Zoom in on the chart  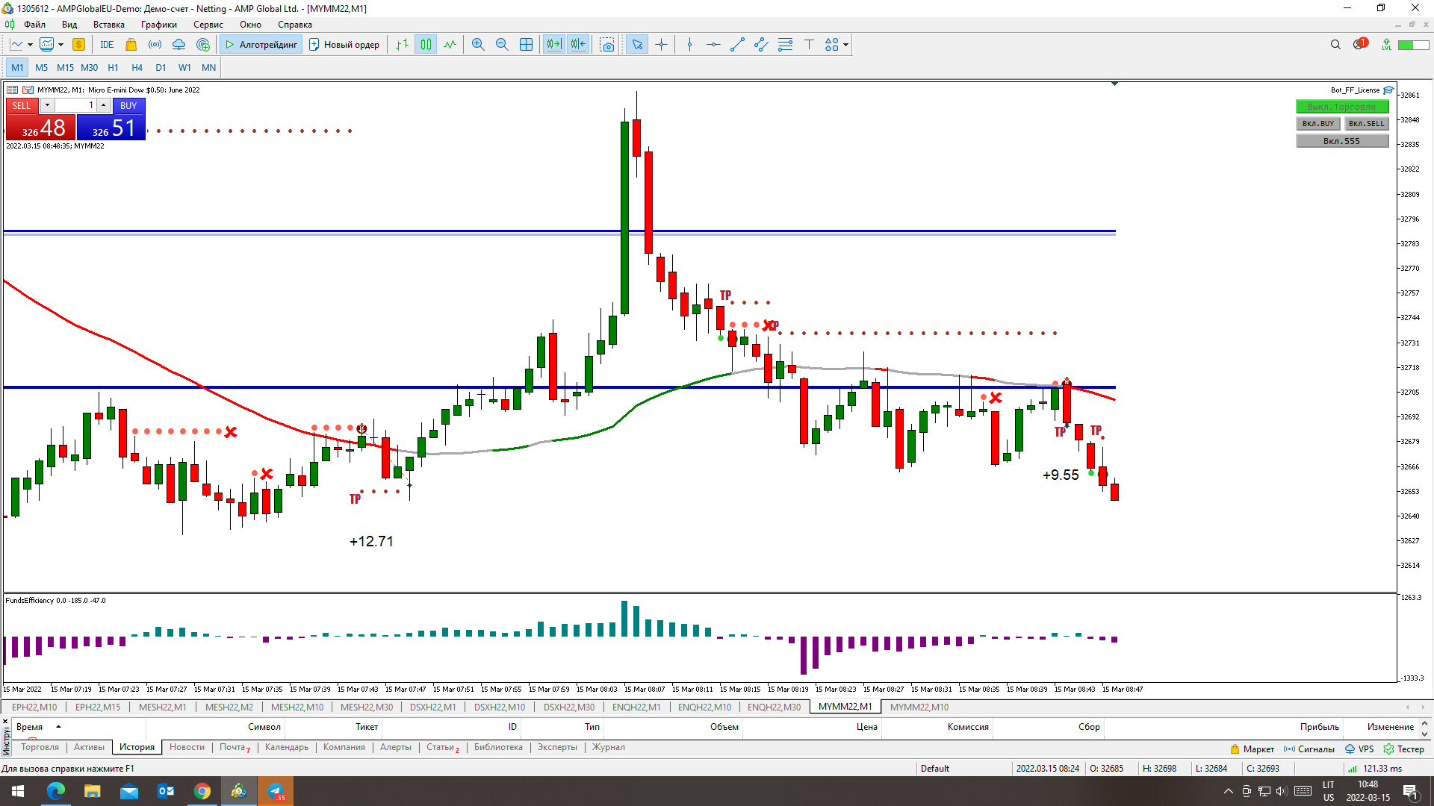click(x=478, y=45)
